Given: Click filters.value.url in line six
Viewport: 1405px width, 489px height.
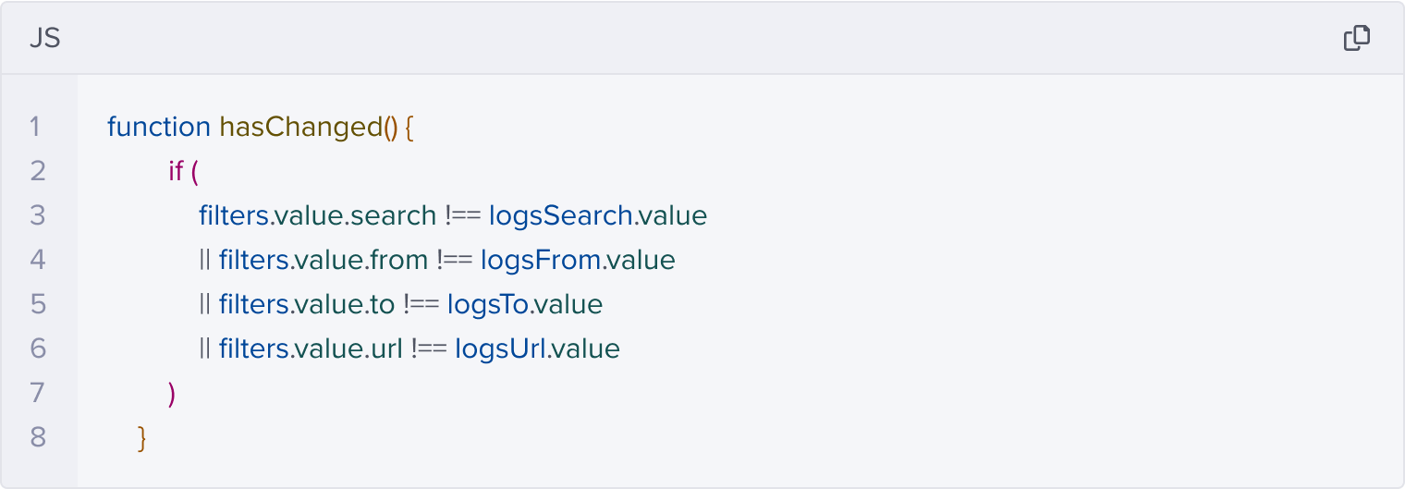Looking at the screenshot, I should (311, 348).
